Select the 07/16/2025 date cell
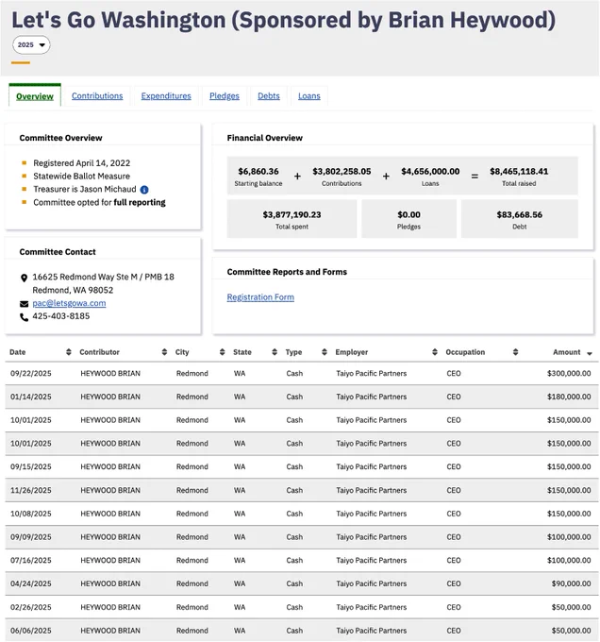 point(31,560)
